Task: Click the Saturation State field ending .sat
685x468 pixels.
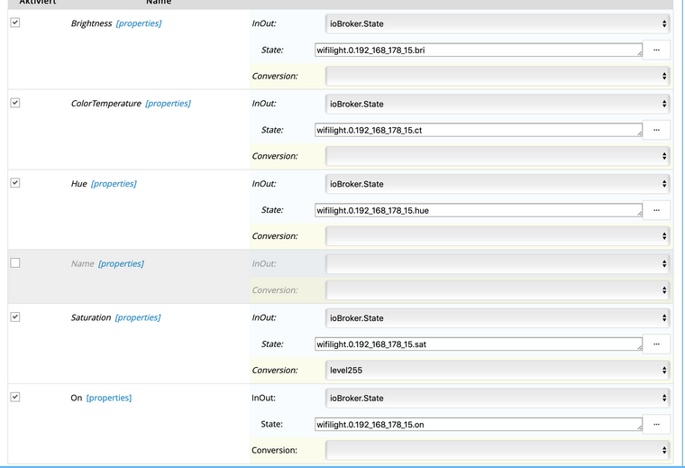Action: (x=479, y=344)
